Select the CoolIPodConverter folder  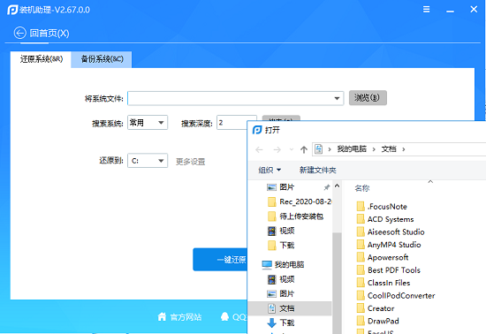pos(396,296)
